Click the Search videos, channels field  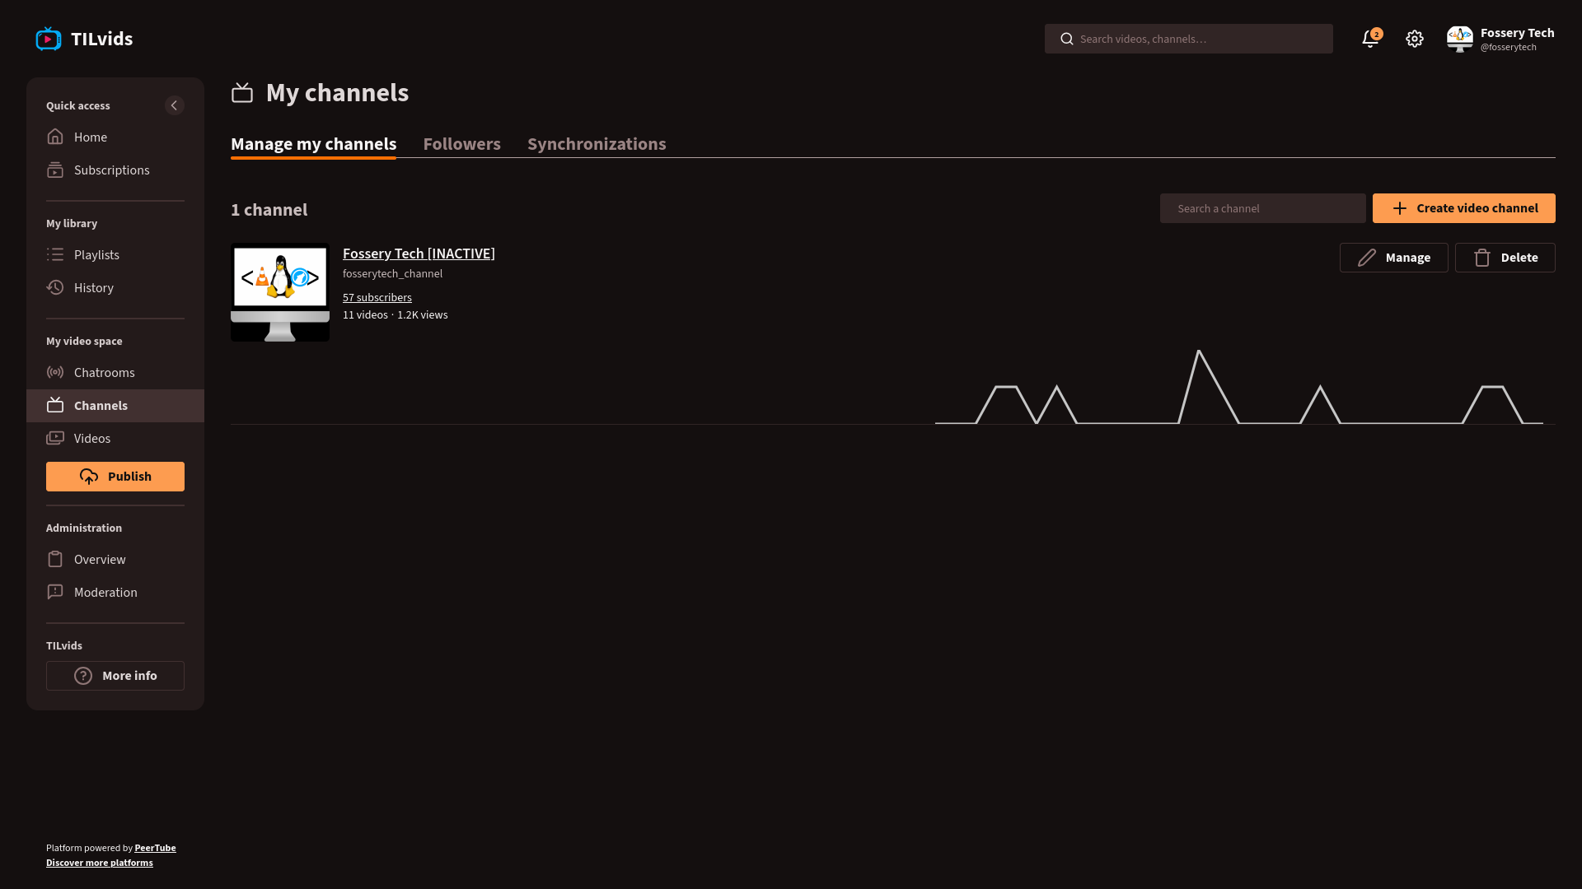click(1189, 39)
